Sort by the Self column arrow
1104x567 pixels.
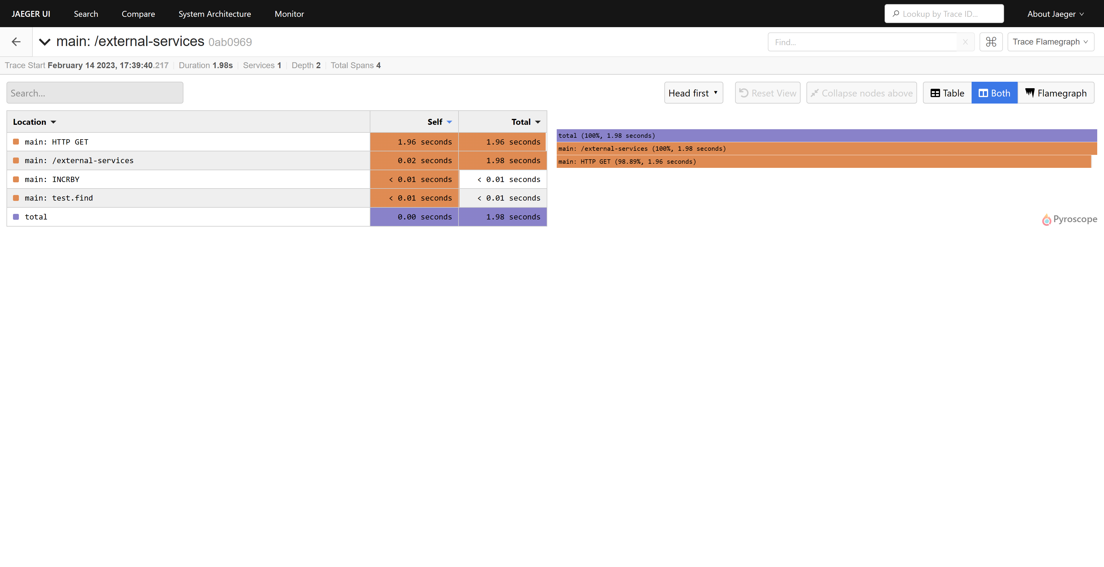coord(449,122)
